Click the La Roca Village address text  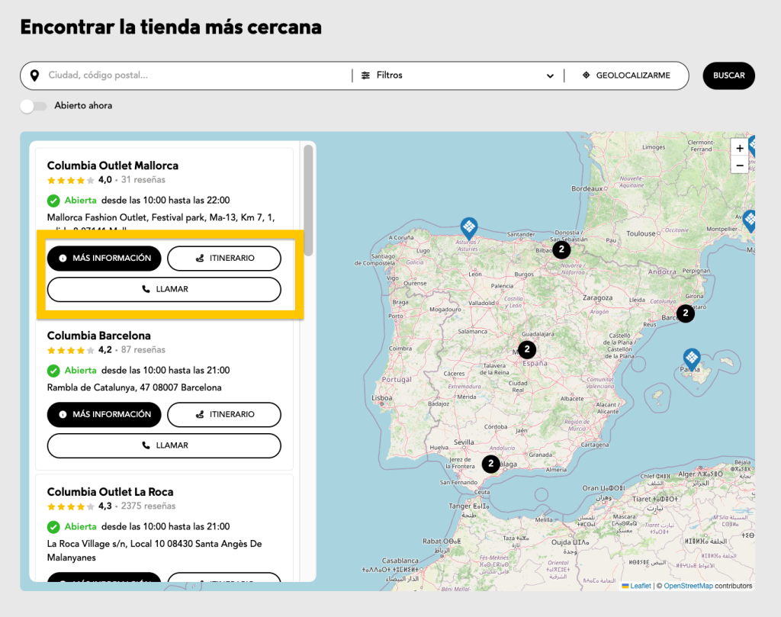154,551
